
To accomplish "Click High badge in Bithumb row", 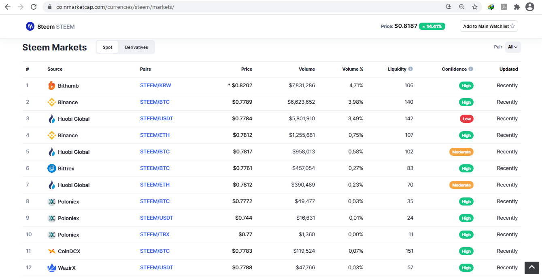I will (x=466, y=86).
